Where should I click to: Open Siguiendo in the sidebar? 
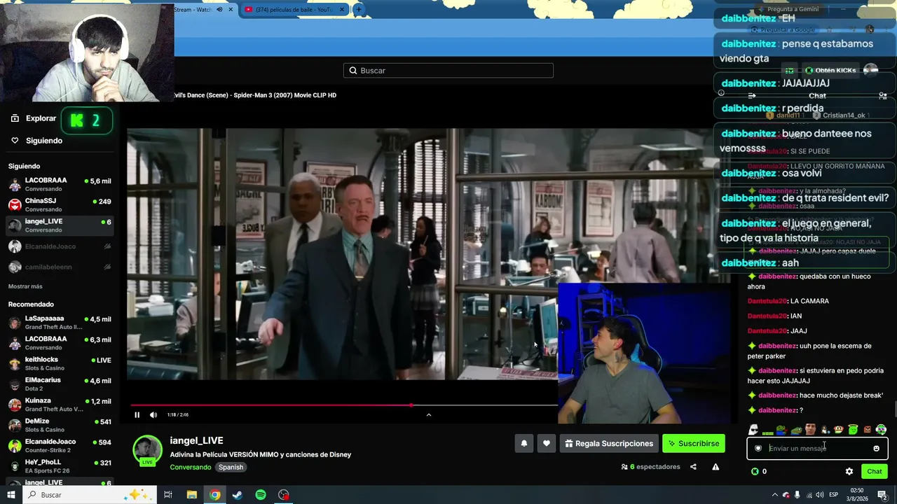tap(36, 141)
